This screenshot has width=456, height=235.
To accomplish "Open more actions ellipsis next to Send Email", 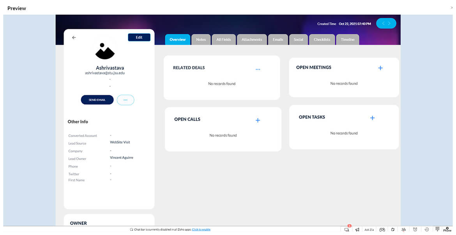I will (125, 100).
